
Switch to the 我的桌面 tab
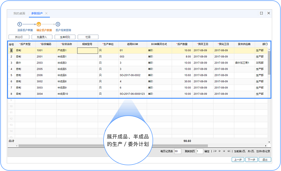pyautogui.click(x=19, y=14)
